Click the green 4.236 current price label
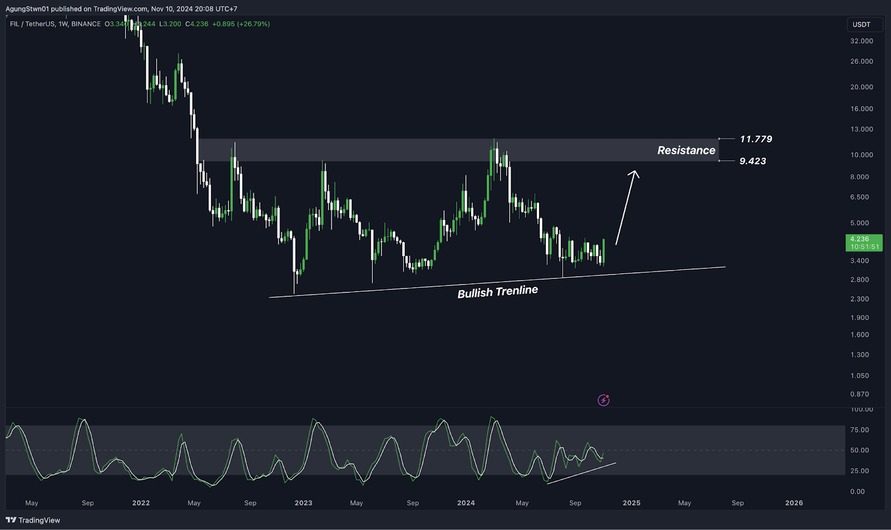This screenshot has height=530, width=891. click(x=864, y=243)
